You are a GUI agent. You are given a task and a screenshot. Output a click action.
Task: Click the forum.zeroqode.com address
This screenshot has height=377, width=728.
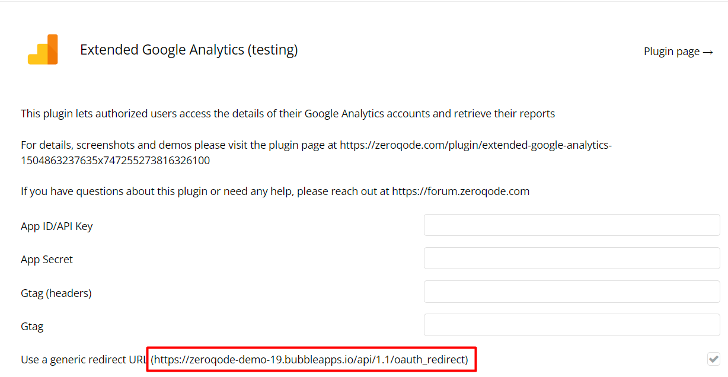(x=461, y=191)
